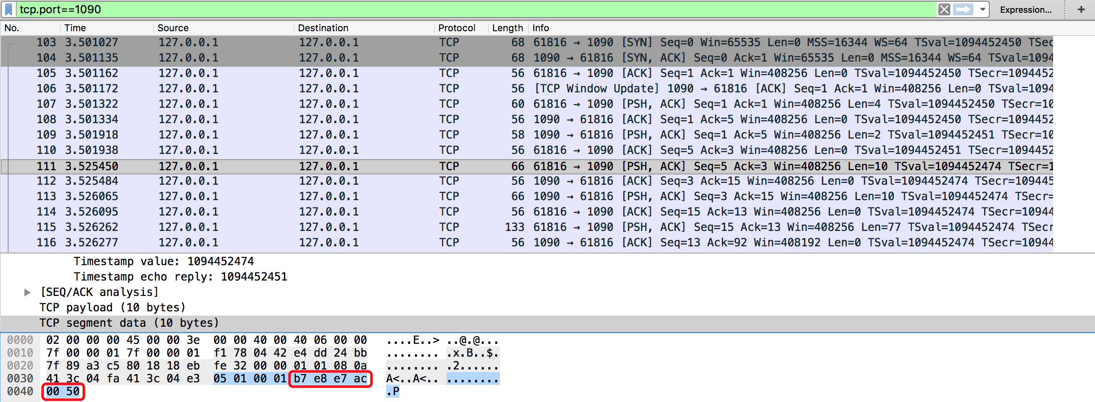The height and width of the screenshot is (402, 1095).
Task: Select packet 109 with Len=2
Action: click(x=527, y=135)
